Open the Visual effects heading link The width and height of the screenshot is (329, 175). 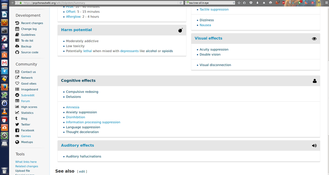(209, 38)
